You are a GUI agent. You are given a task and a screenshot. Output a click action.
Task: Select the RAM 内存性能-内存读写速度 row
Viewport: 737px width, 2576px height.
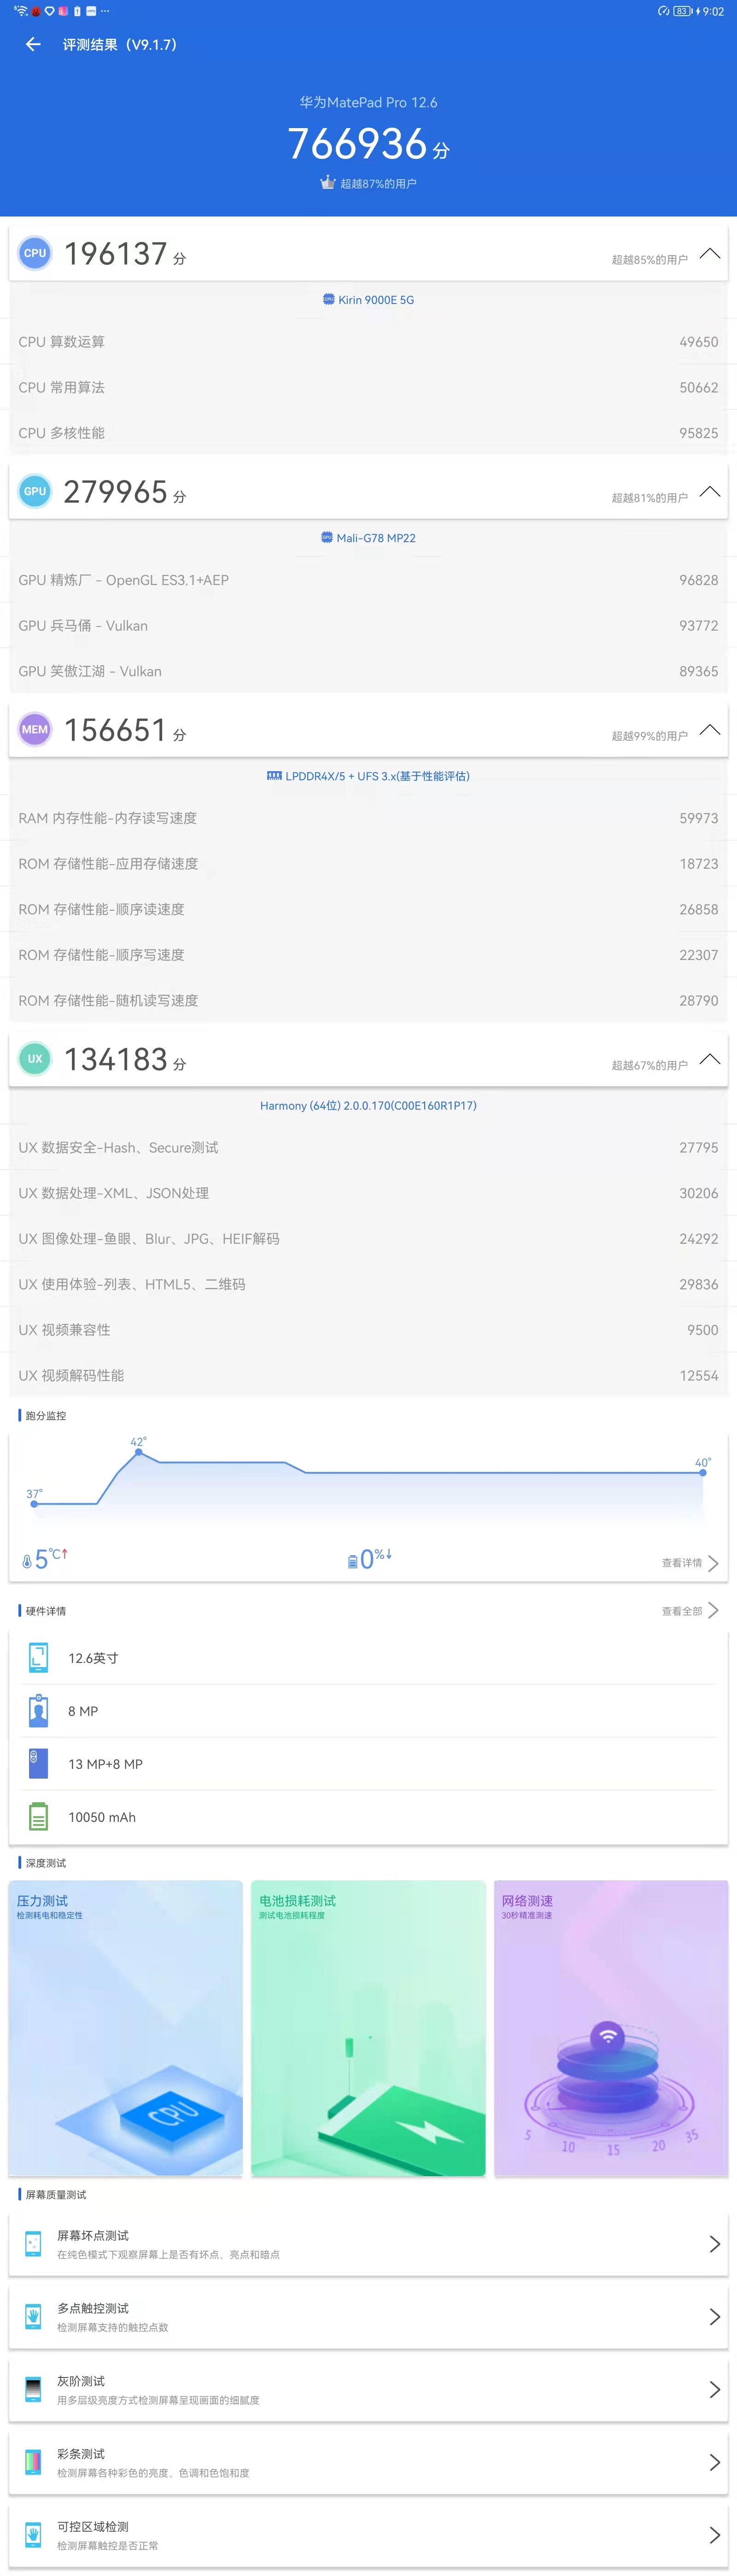pos(368,817)
